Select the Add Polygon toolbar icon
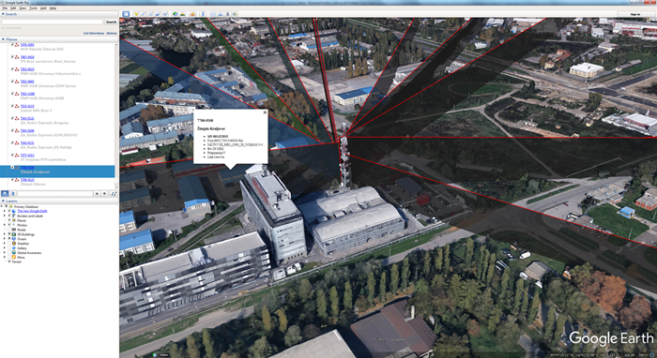 pos(144,14)
